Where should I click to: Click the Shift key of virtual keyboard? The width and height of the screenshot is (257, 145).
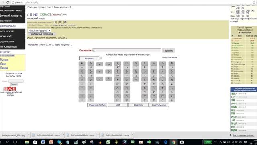click(x=118, y=105)
